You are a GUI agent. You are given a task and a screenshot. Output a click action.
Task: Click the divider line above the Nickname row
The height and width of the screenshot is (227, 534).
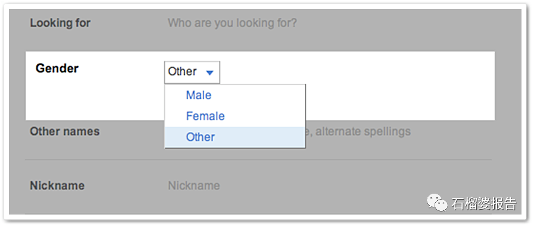[x=258, y=159]
